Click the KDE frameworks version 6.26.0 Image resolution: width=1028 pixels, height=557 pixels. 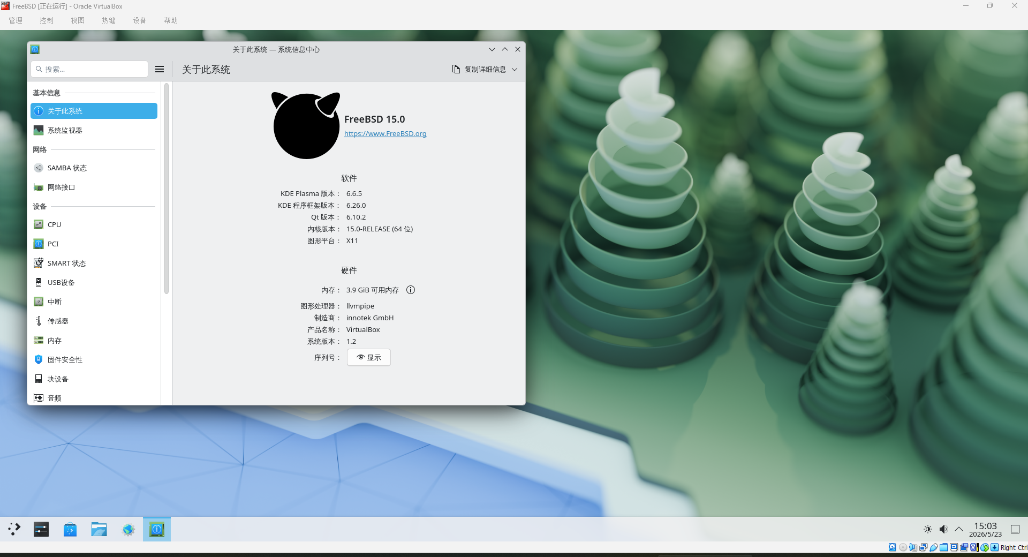tap(356, 205)
